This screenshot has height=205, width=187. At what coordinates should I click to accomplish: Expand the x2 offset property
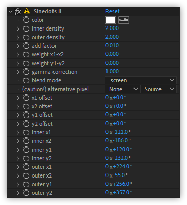(x=18, y=106)
